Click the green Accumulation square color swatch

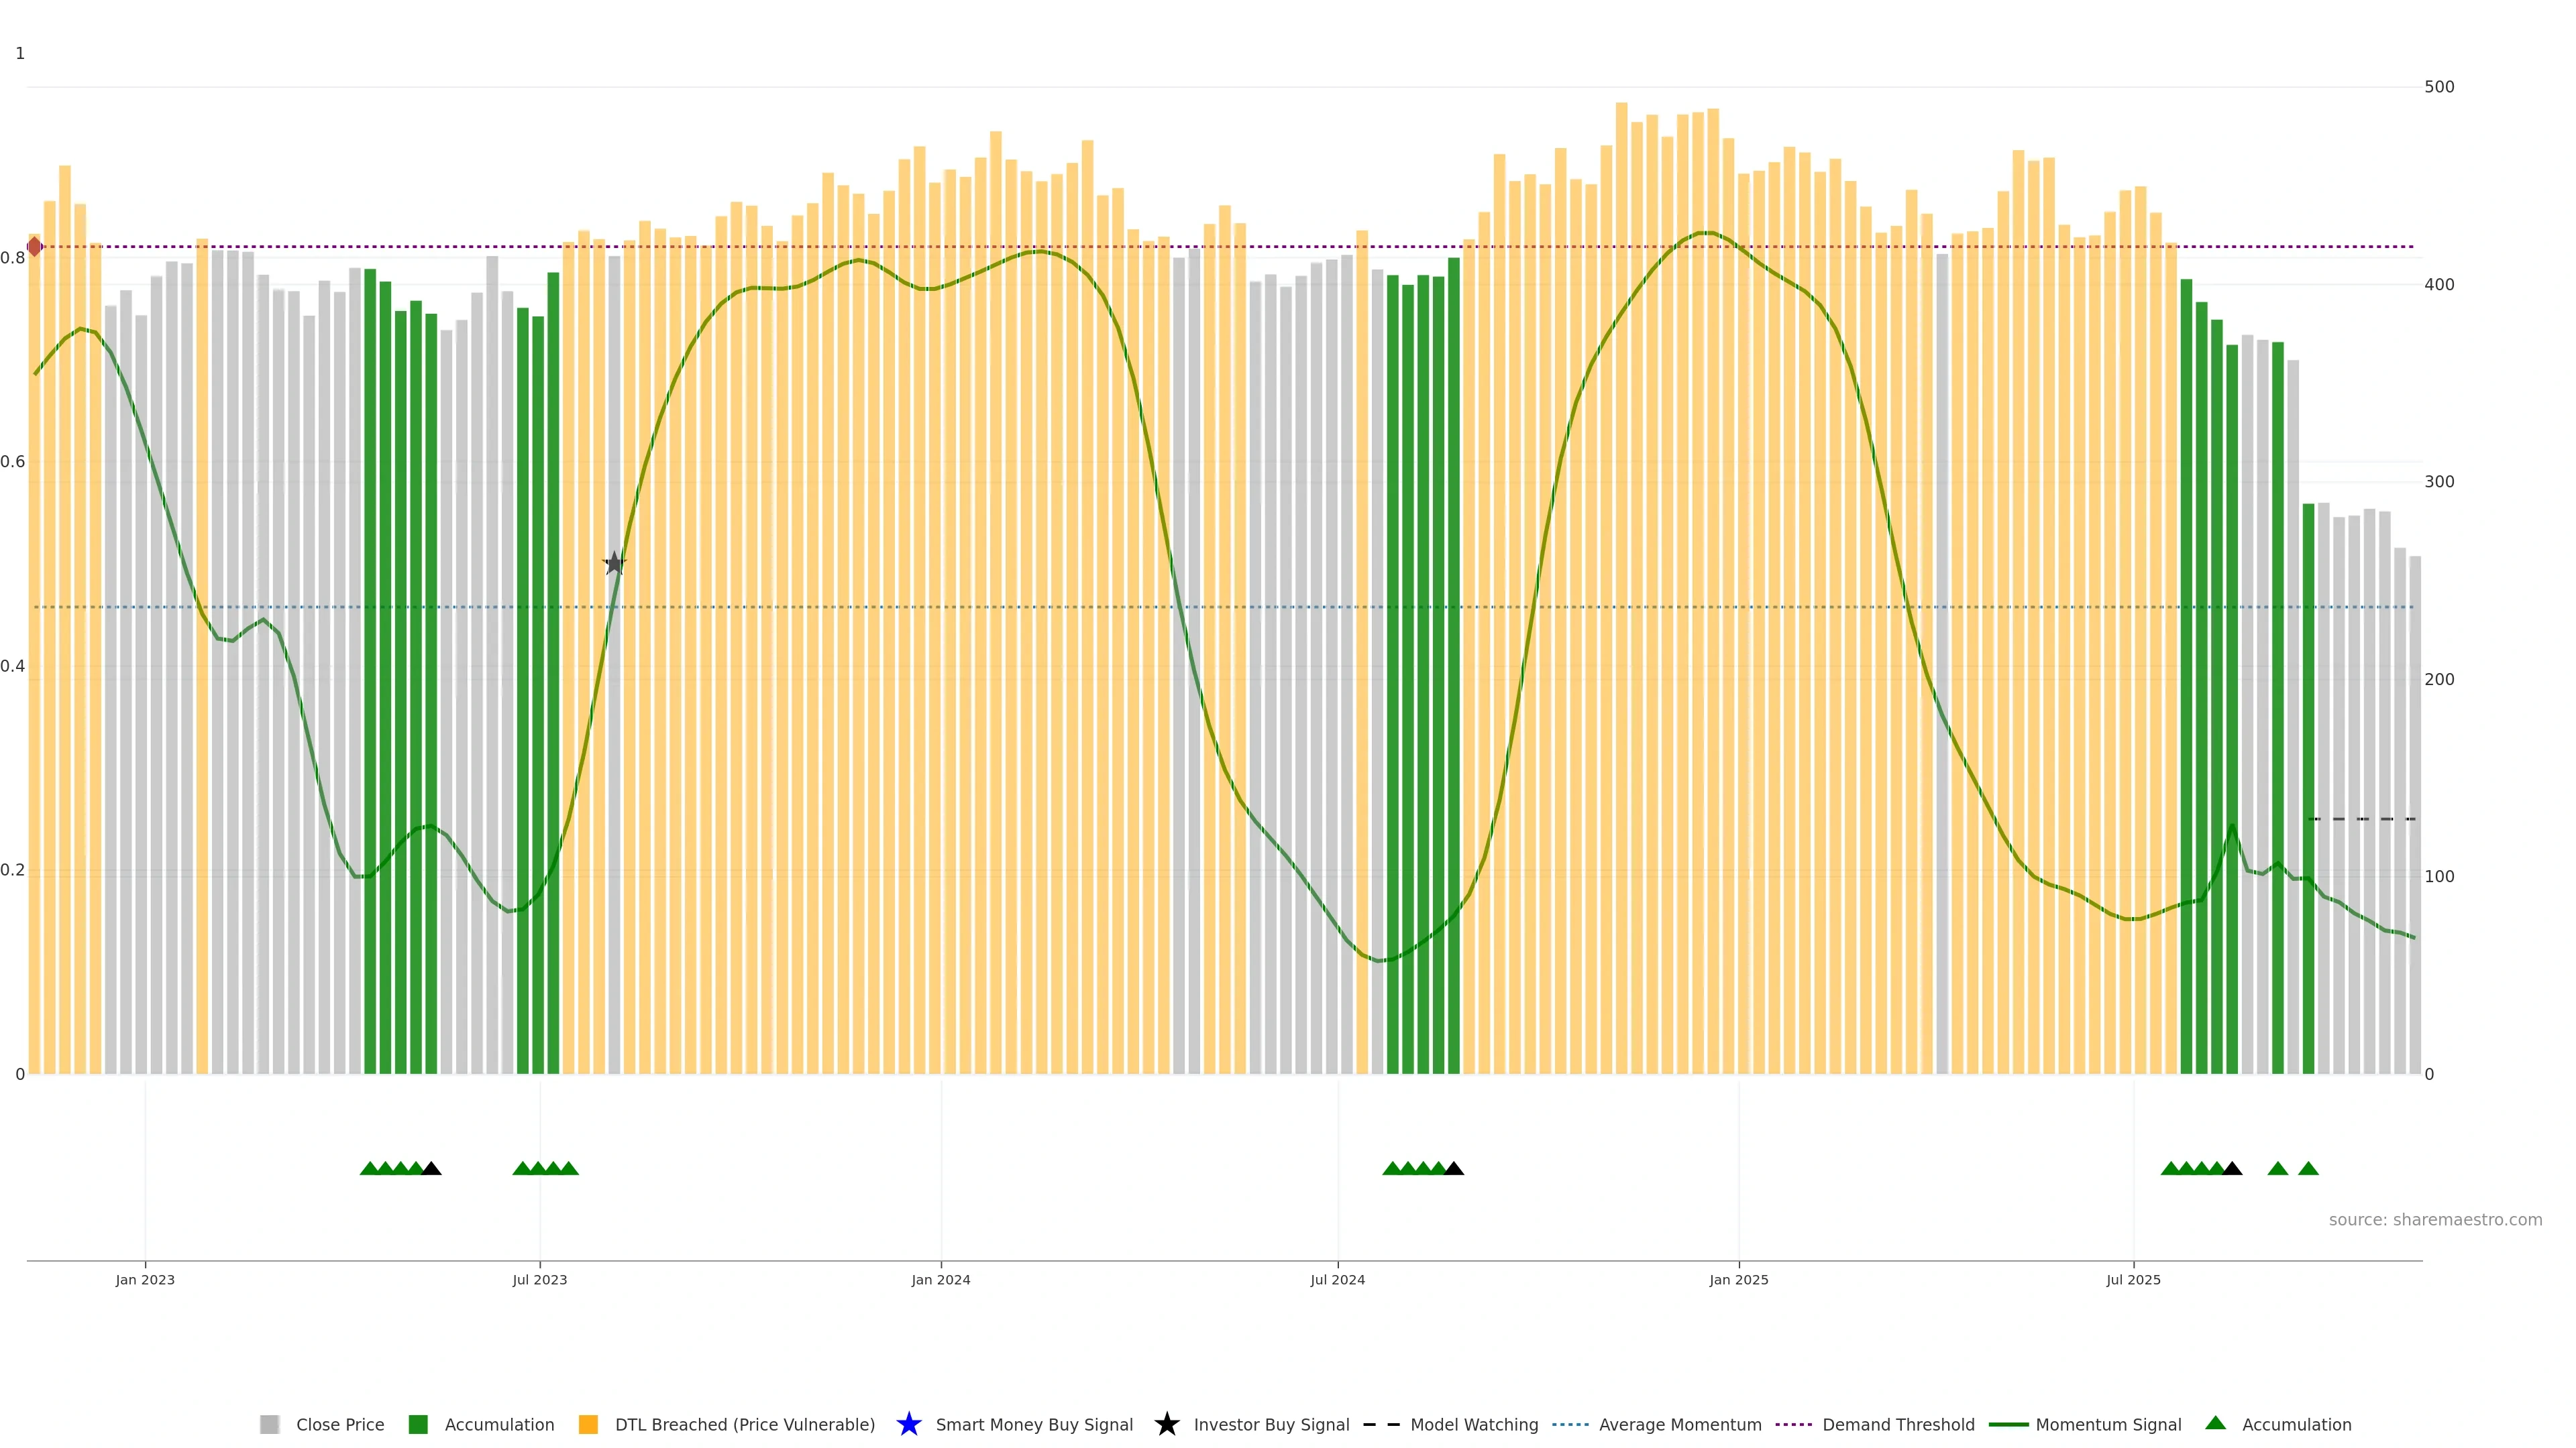pyautogui.click(x=418, y=1424)
